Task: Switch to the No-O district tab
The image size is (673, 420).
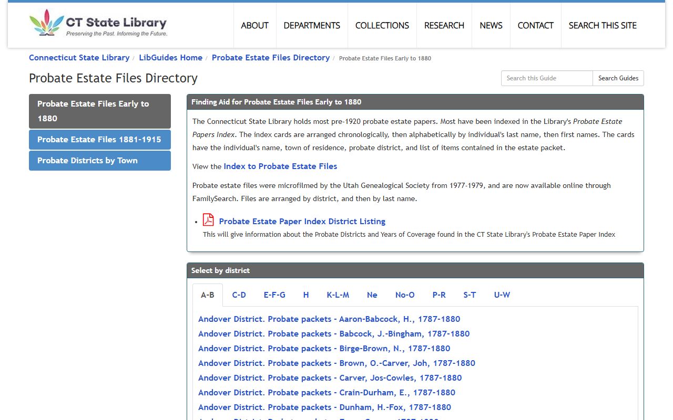Action: tap(405, 295)
